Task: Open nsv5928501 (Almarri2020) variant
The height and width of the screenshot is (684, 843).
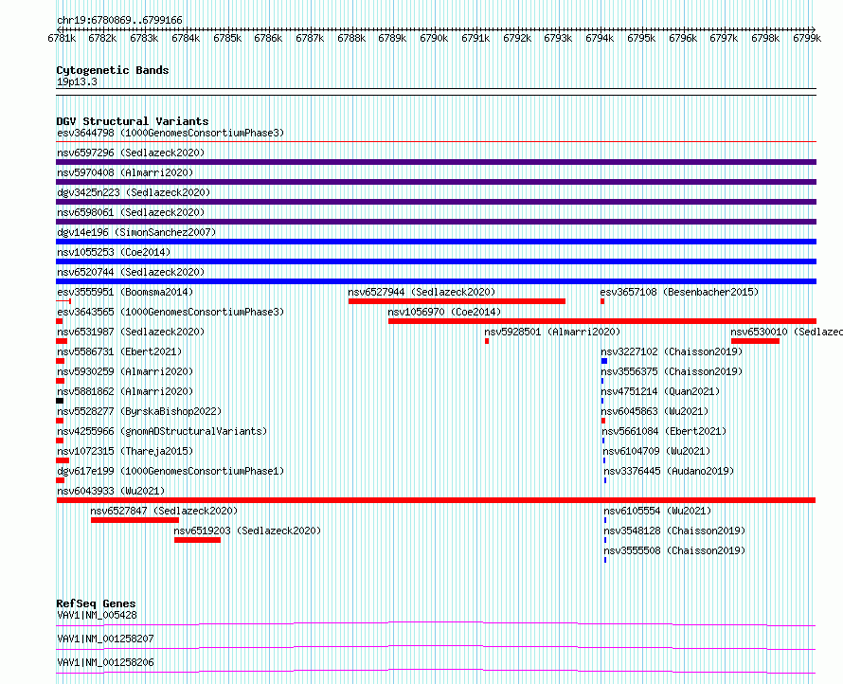Action: point(552,332)
